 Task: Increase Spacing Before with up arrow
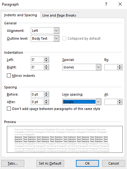[46, 93]
